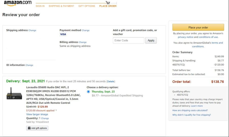229x137 pixels.
Task: Open View larger image link
Action: 37,114
